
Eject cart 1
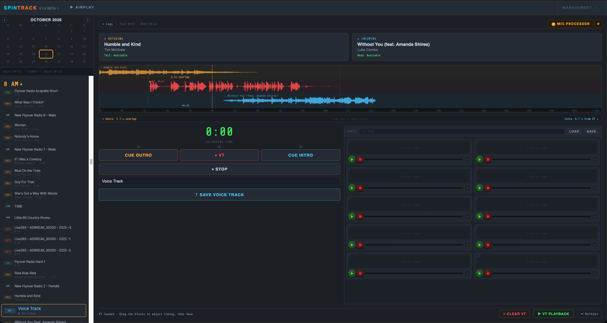pos(467,159)
